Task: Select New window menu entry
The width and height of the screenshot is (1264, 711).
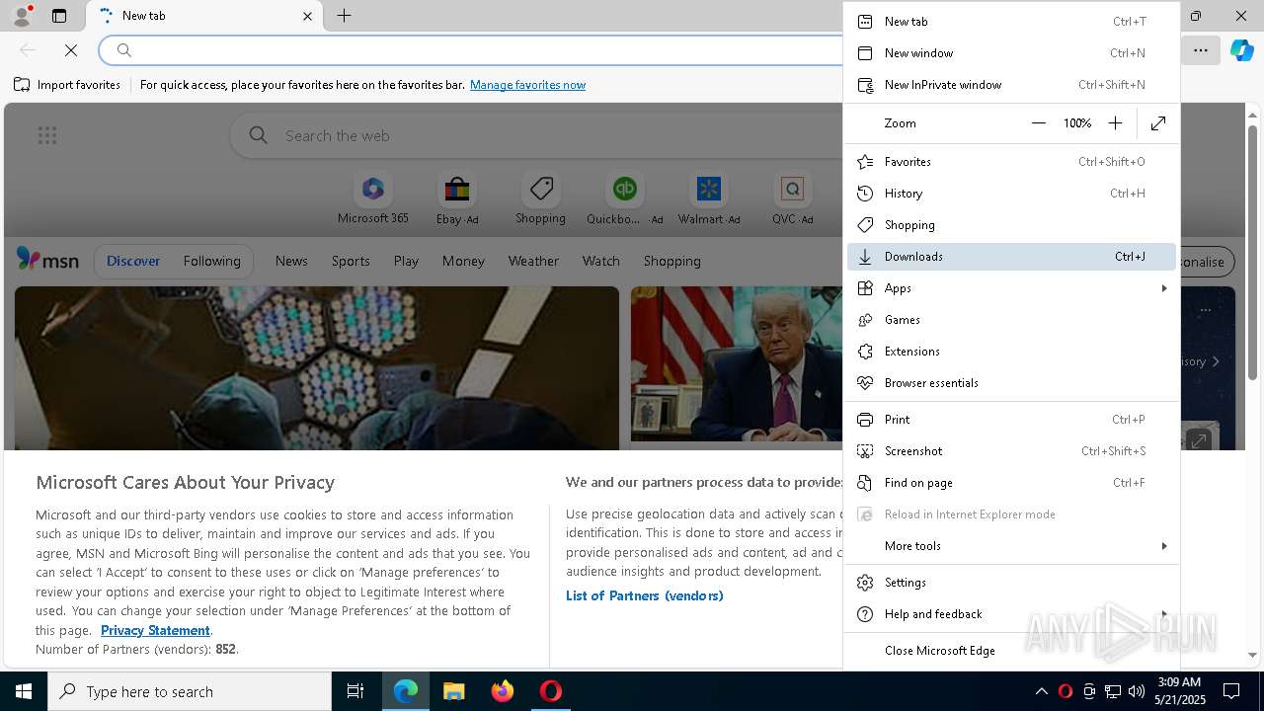Action: coord(1011,53)
